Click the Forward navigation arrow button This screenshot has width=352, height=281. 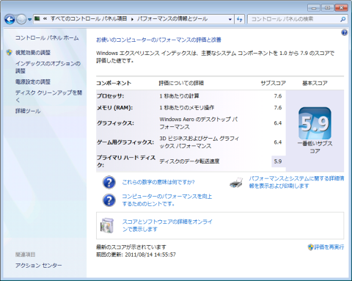(21, 19)
